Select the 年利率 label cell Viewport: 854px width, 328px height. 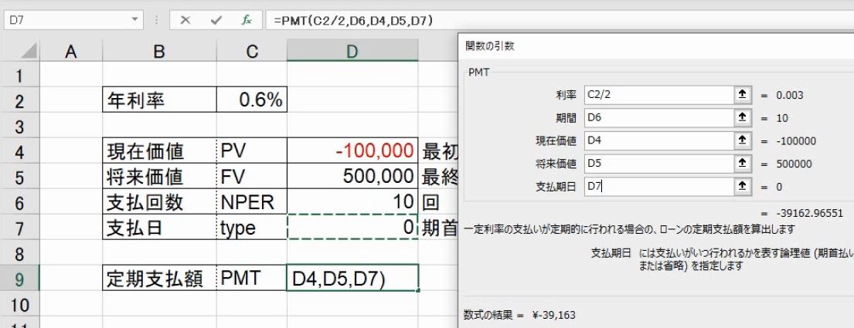click(159, 100)
